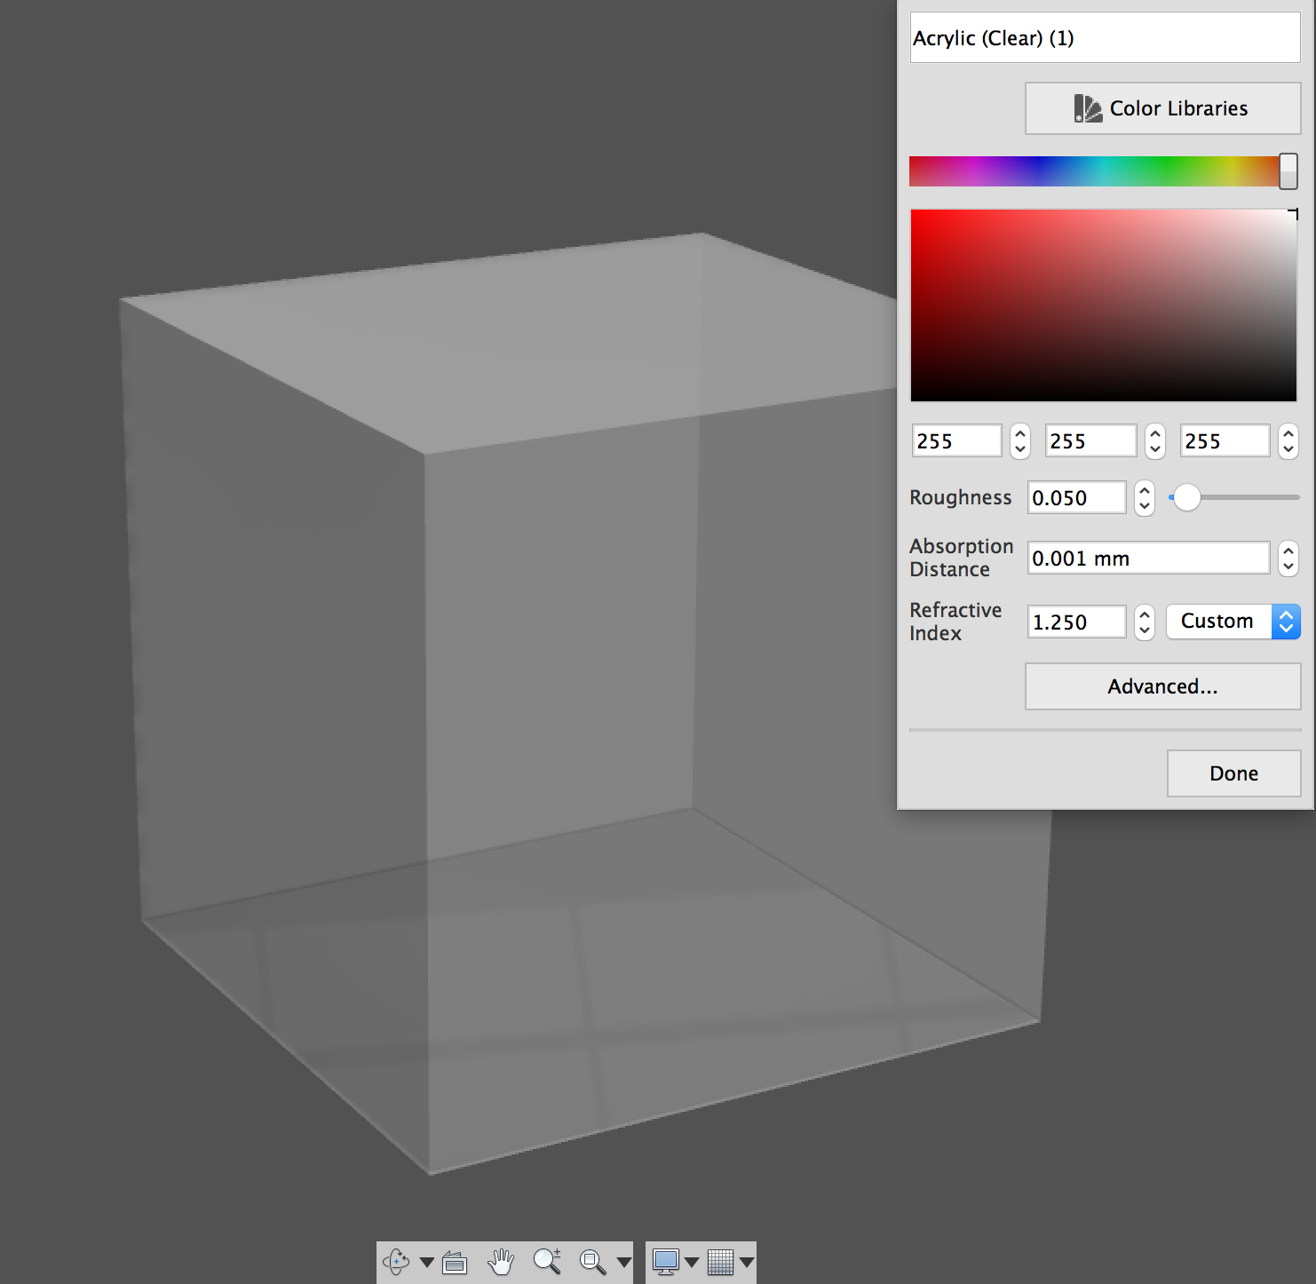
Task: Select the Orbit tool in navigation bar
Action: [396, 1262]
